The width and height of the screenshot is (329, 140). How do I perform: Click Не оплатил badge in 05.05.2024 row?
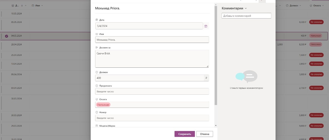[x=316, y=22]
